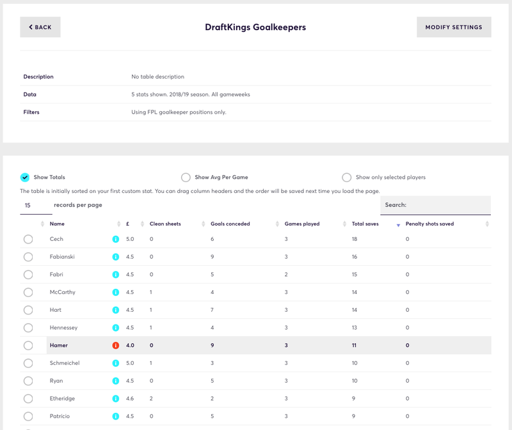Select the Fabianski row radio button

[x=28, y=257]
